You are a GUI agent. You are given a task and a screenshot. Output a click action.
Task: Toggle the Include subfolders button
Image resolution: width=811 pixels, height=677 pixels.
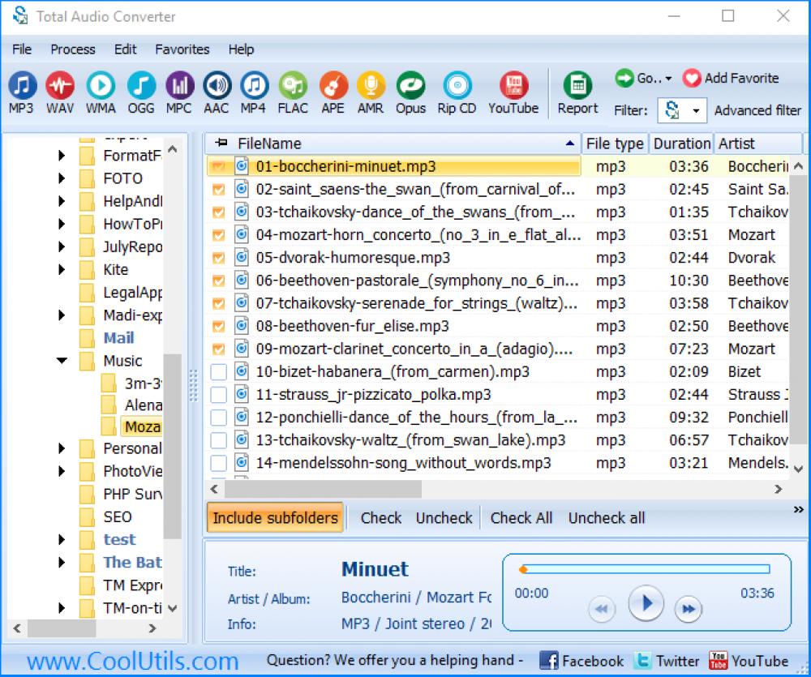(275, 517)
